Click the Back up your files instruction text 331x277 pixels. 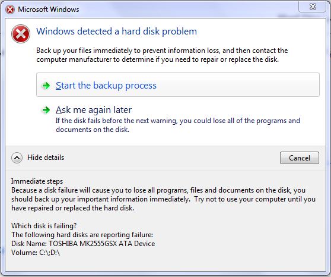[162, 55]
